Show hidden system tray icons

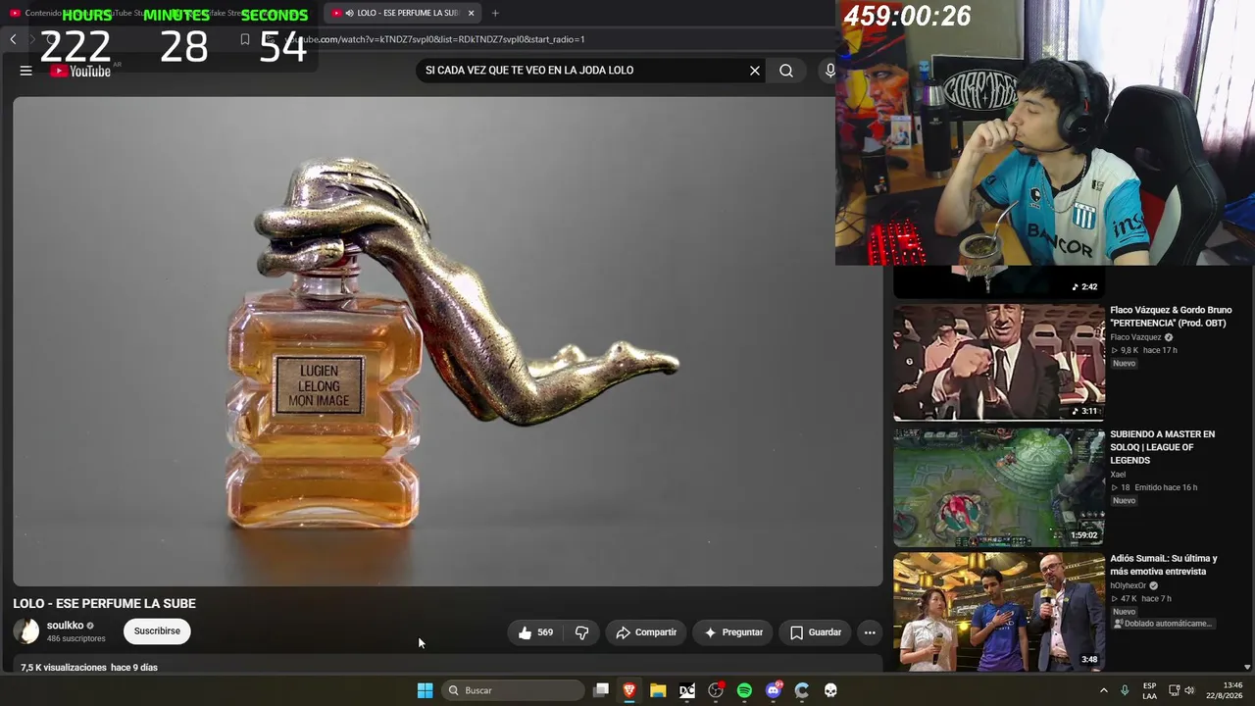coord(1103,690)
